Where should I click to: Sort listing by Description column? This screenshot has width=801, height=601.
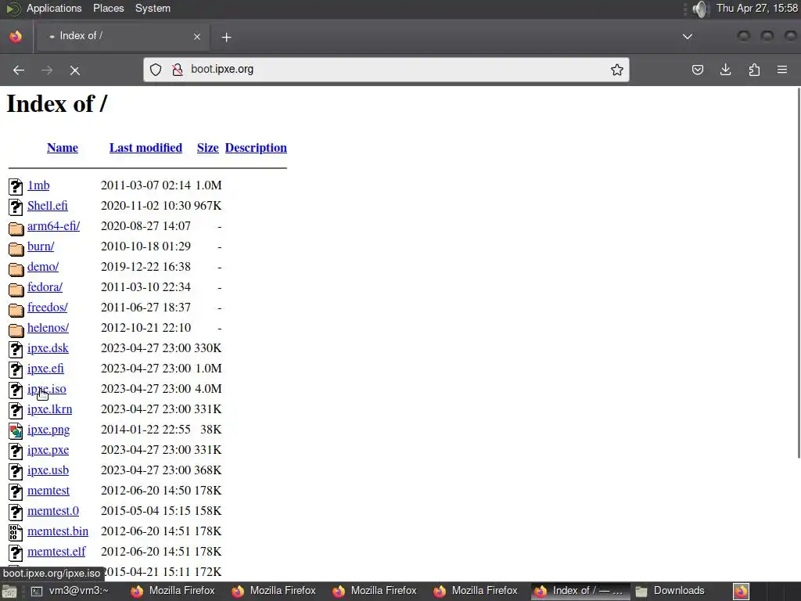(x=256, y=148)
